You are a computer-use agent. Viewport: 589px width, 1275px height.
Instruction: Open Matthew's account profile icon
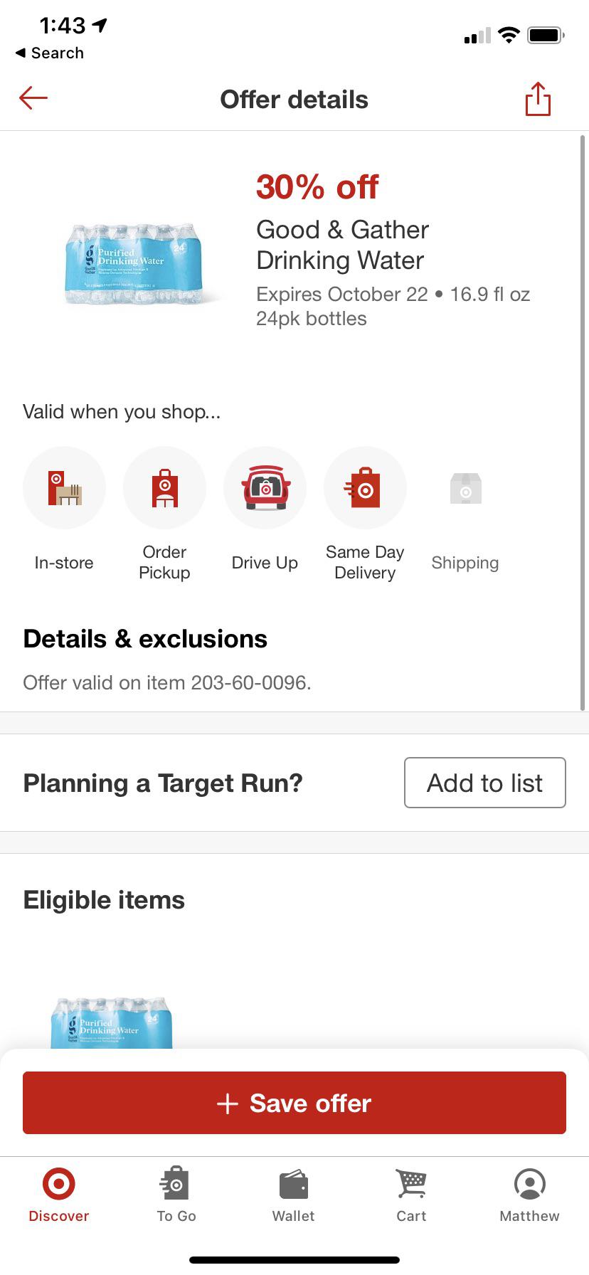tap(529, 1181)
